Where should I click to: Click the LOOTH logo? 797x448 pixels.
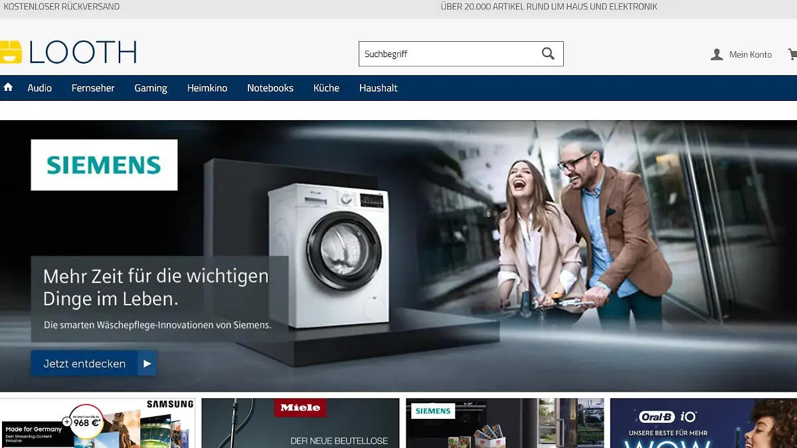(x=68, y=52)
